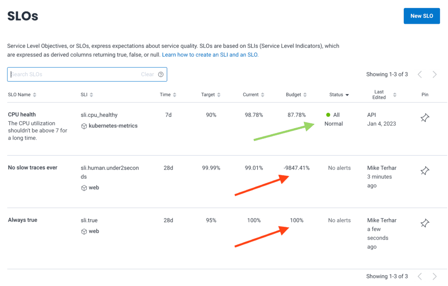The image size is (448, 286).
Task: Go to previous page at top
Action: tap(420, 74)
